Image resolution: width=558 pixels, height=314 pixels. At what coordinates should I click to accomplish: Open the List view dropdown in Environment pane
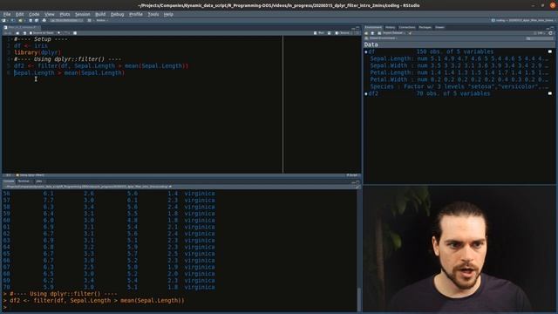(x=540, y=33)
